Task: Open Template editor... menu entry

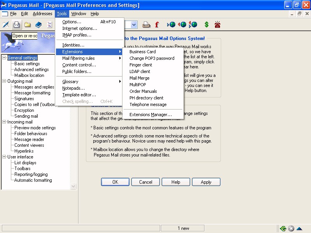Action: pyautogui.click(x=90, y=95)
